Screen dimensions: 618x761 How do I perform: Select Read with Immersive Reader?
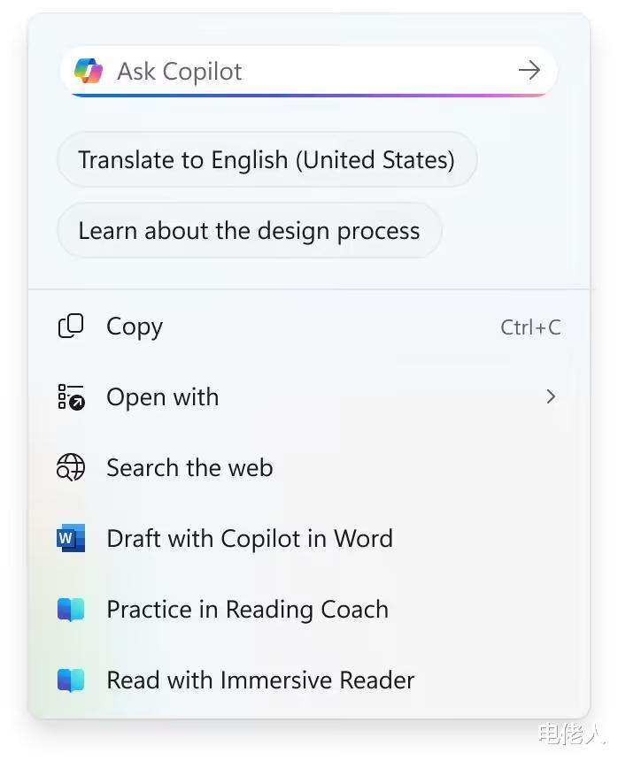point(260,680)
